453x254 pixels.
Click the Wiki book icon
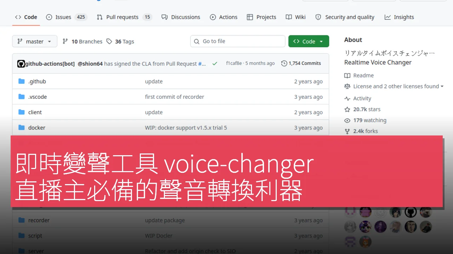click(x=289, y=17)
